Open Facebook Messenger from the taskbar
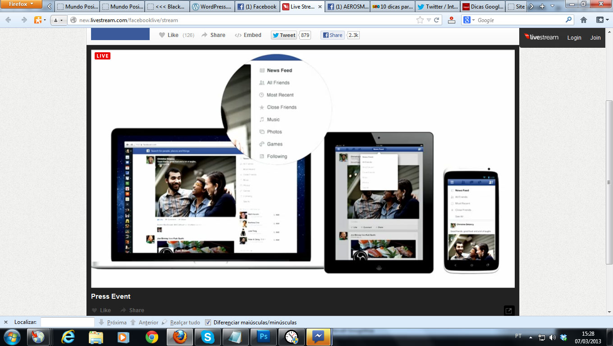Image resolution: width=613 pixels, height=346 pixels. [319, 337]
